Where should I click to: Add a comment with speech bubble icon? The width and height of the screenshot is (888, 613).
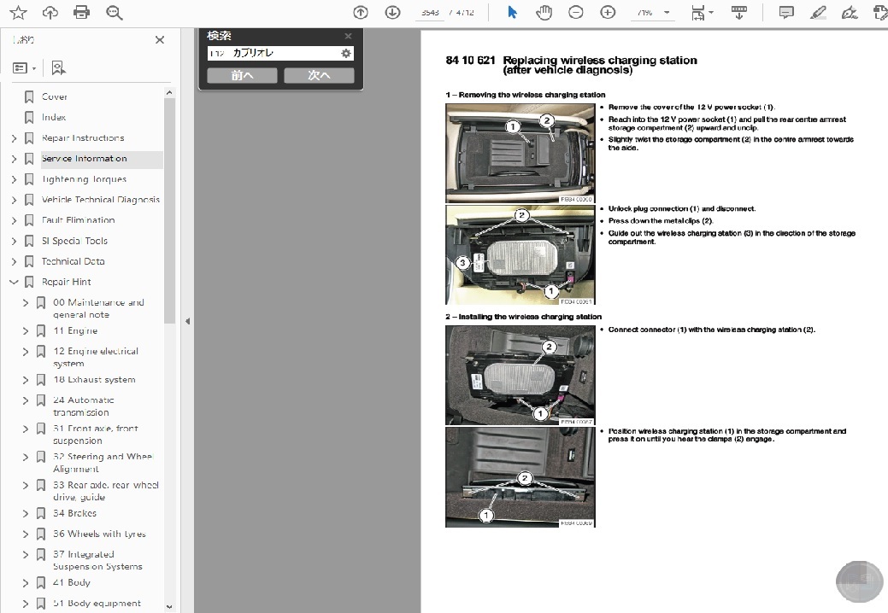tap(786, 13)
